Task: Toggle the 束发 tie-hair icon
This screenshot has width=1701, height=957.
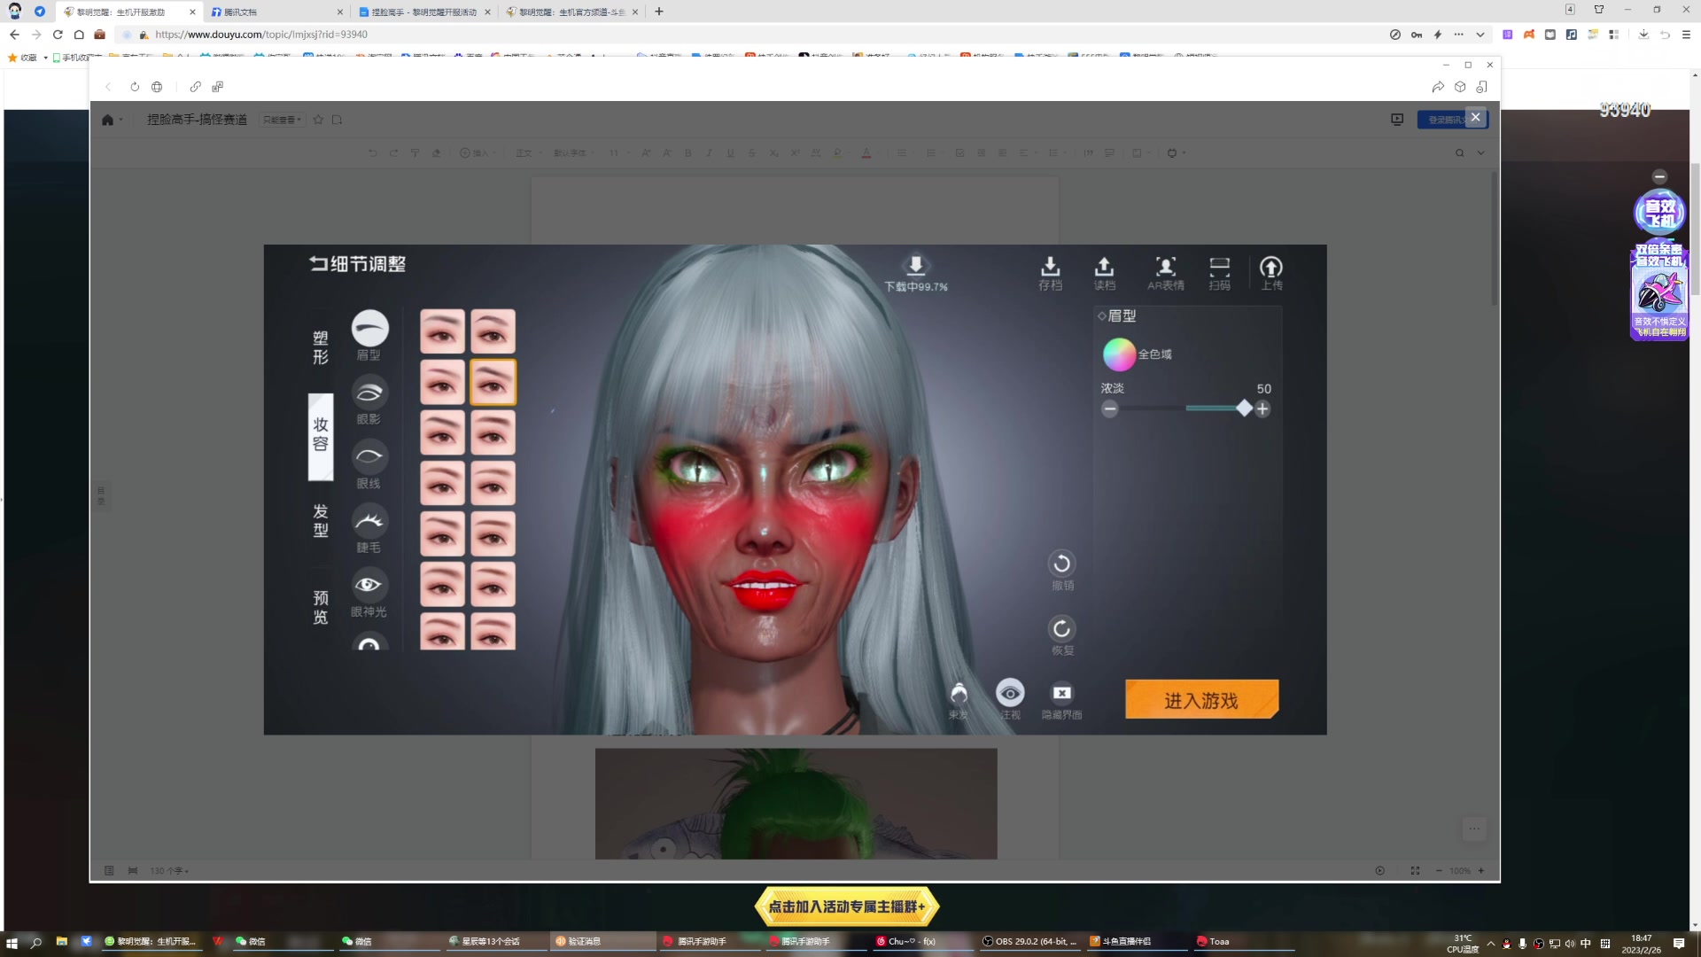Action: (958, 693)
